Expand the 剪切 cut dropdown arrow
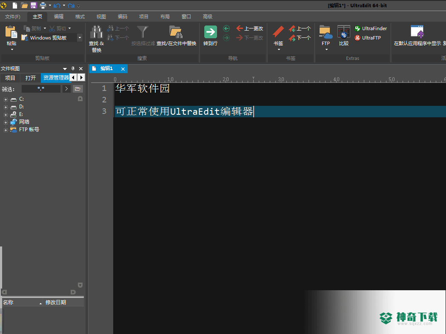 coord(69,28)
